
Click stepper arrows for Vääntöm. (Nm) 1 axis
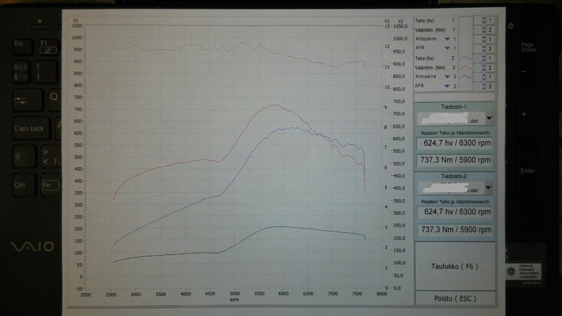[x=484, y=30]
